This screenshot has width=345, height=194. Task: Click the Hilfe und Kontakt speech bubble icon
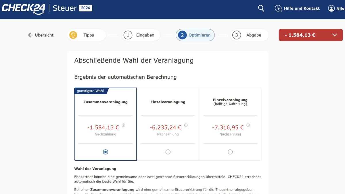point(278,8)
